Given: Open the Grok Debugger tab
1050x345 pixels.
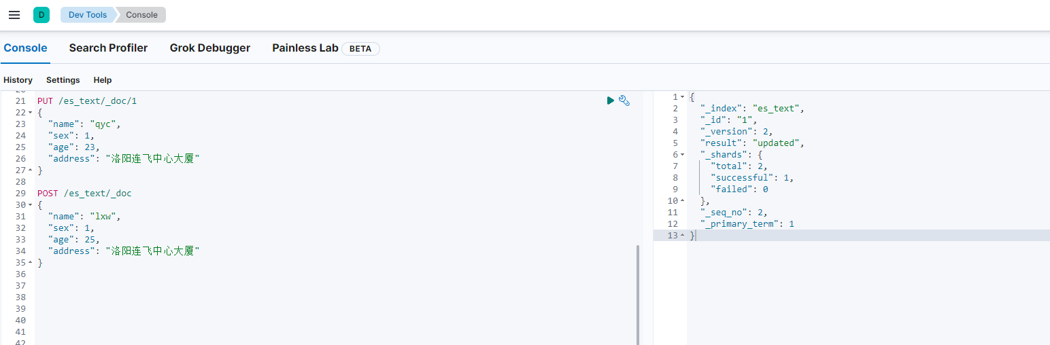Looking at the screenshot, I should click(209, 48).
